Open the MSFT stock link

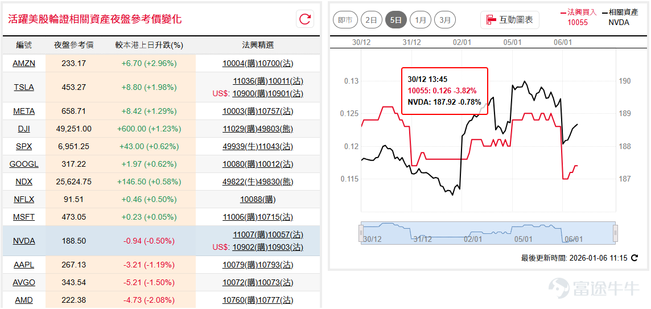coord(24,217)
